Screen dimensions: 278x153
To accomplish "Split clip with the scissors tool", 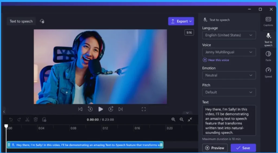I will (27, 119).
